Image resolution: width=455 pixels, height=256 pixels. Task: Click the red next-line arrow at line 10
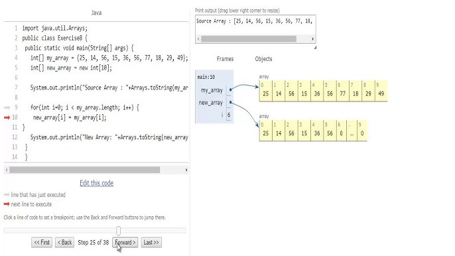coord(7,117)
